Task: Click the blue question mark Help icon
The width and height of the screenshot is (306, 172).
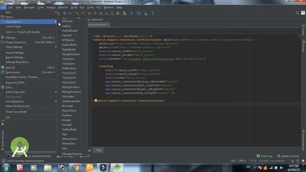Action: point(153,13)
